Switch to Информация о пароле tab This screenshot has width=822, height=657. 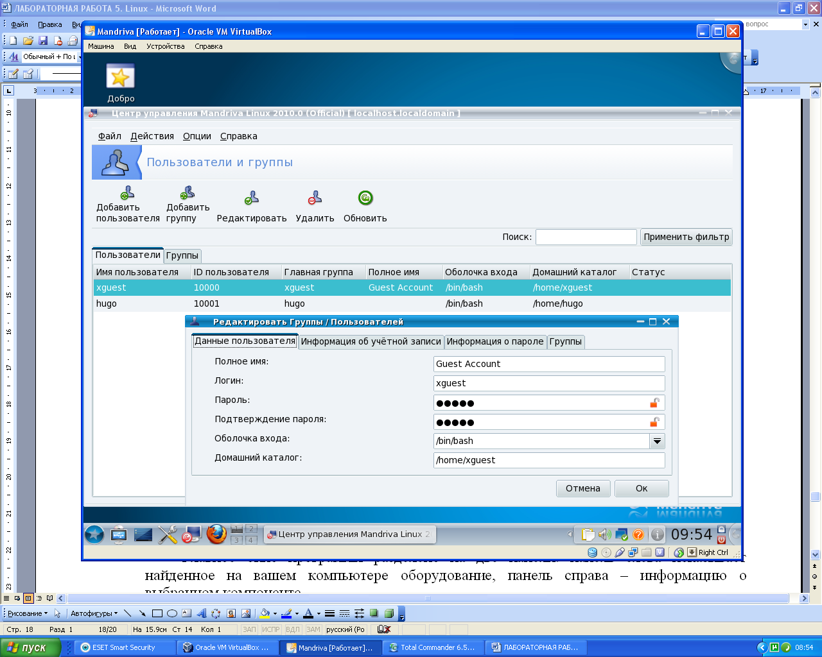pos(495,341)
